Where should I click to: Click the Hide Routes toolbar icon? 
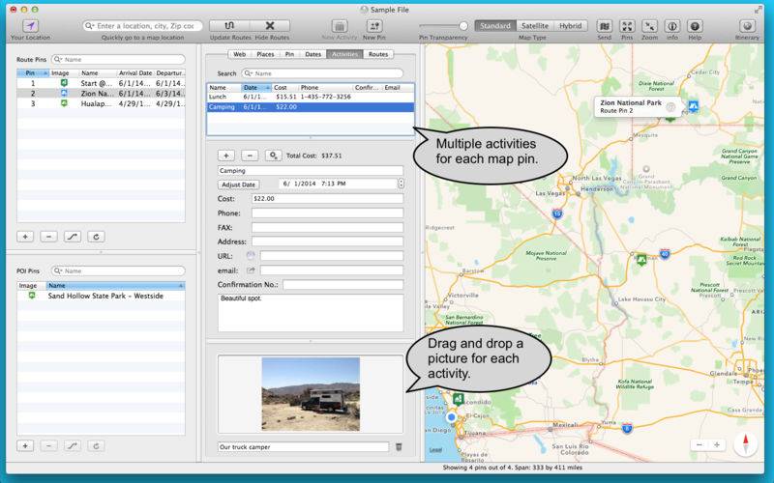click(272, 25)
